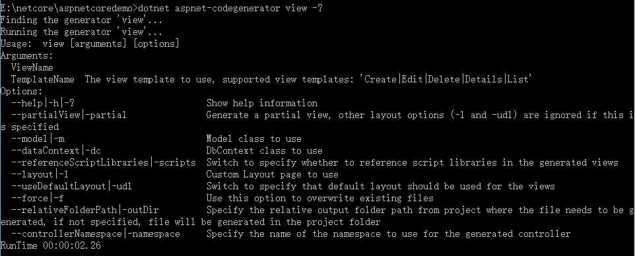Screen dimensions: 635x256
Task: Click the '--referenceScriptLibraries|-scripts' option text
Action: click(103, 162)
